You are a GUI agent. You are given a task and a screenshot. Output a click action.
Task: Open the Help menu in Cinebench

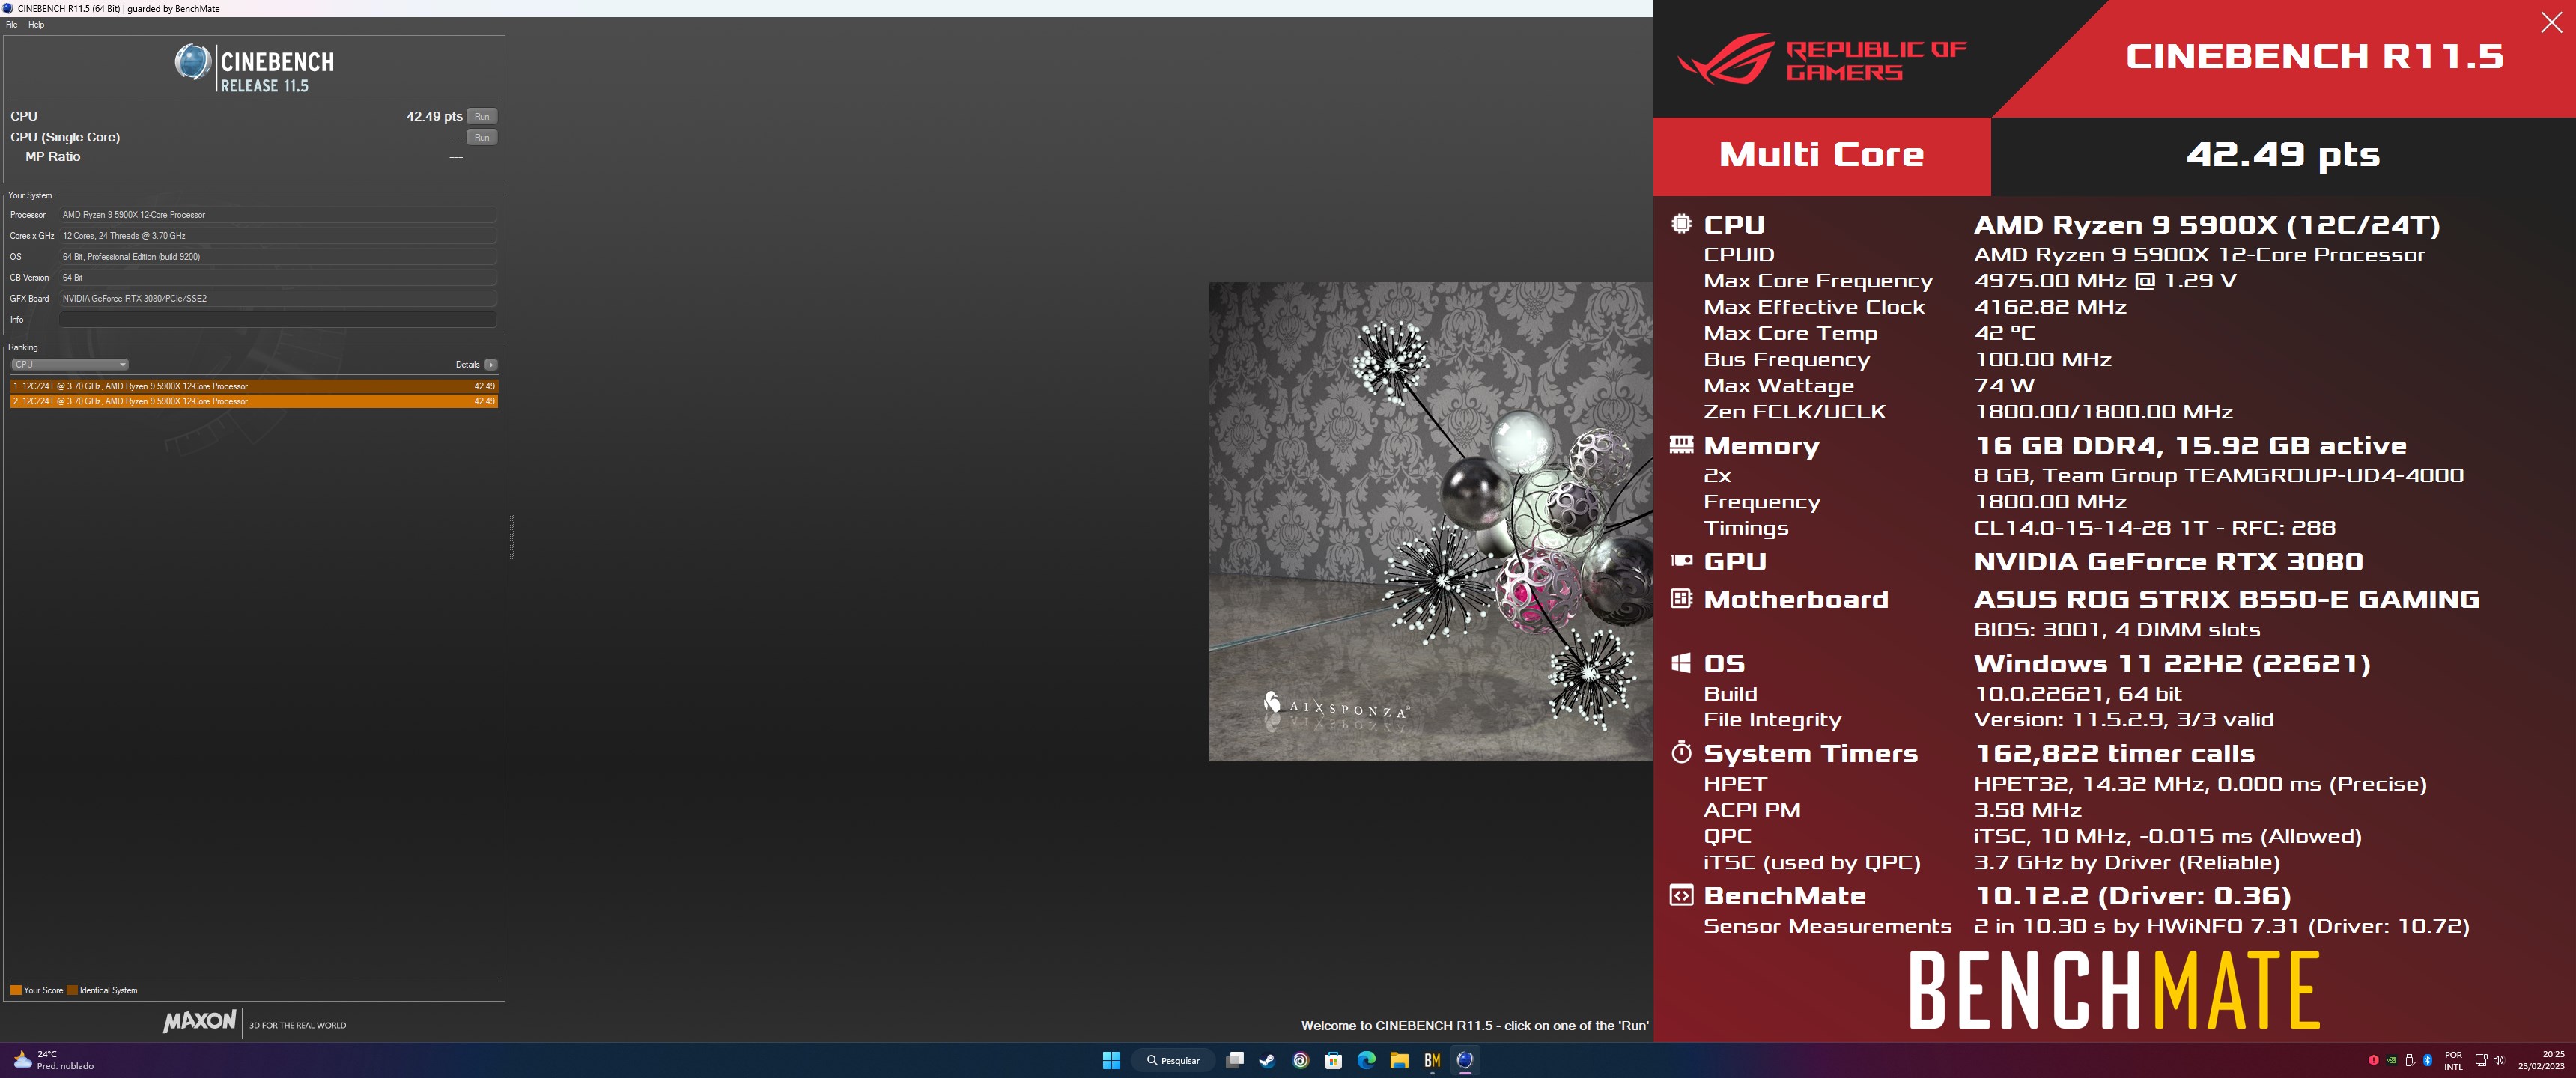click(x=36, y=25)
